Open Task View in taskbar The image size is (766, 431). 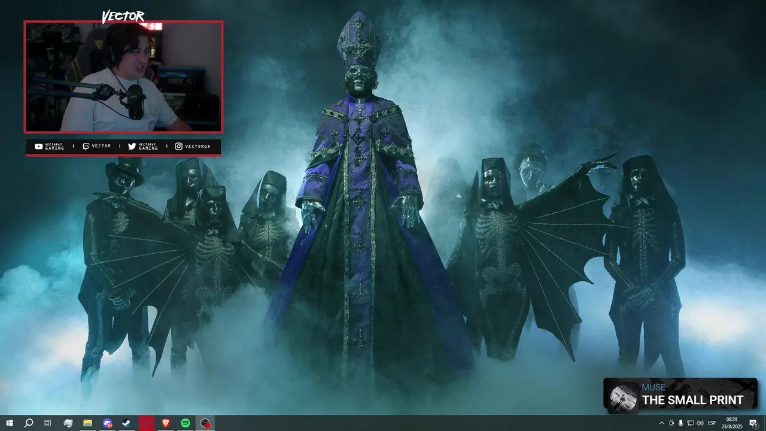point(48,423)
